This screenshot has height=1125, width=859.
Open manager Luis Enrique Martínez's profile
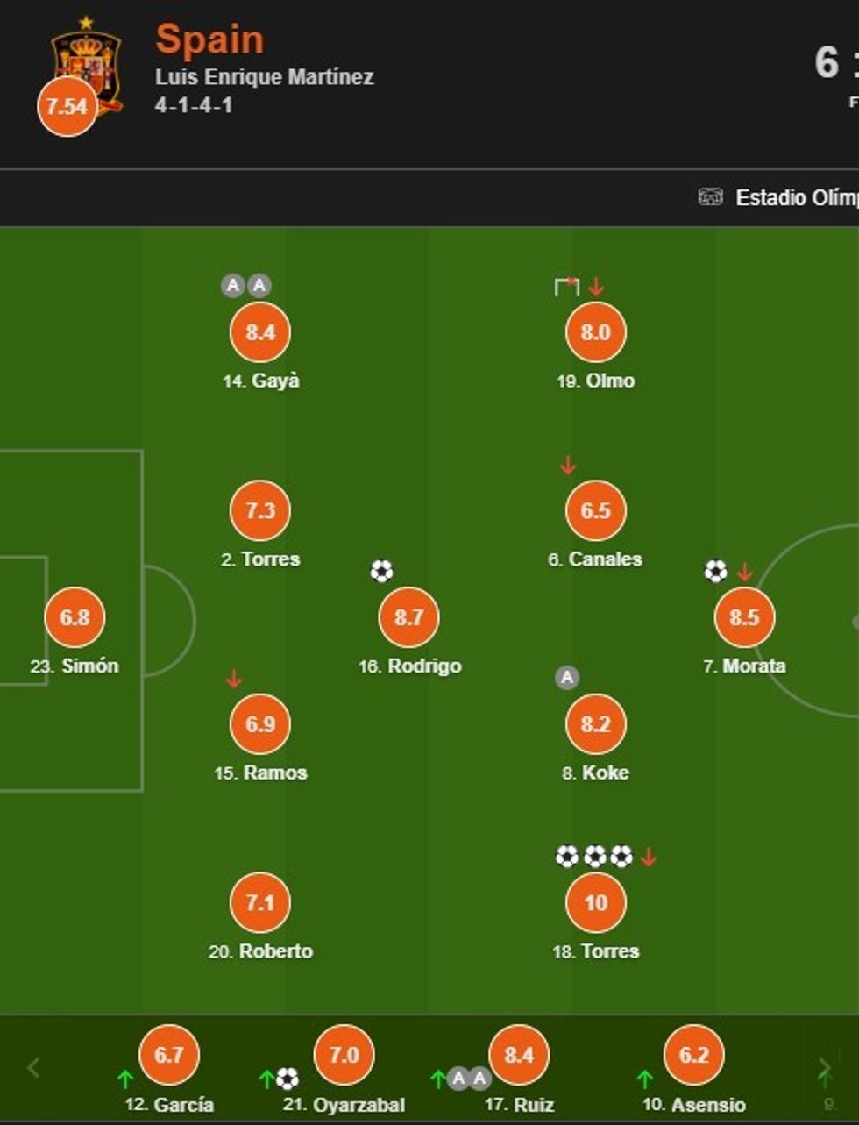264,77
